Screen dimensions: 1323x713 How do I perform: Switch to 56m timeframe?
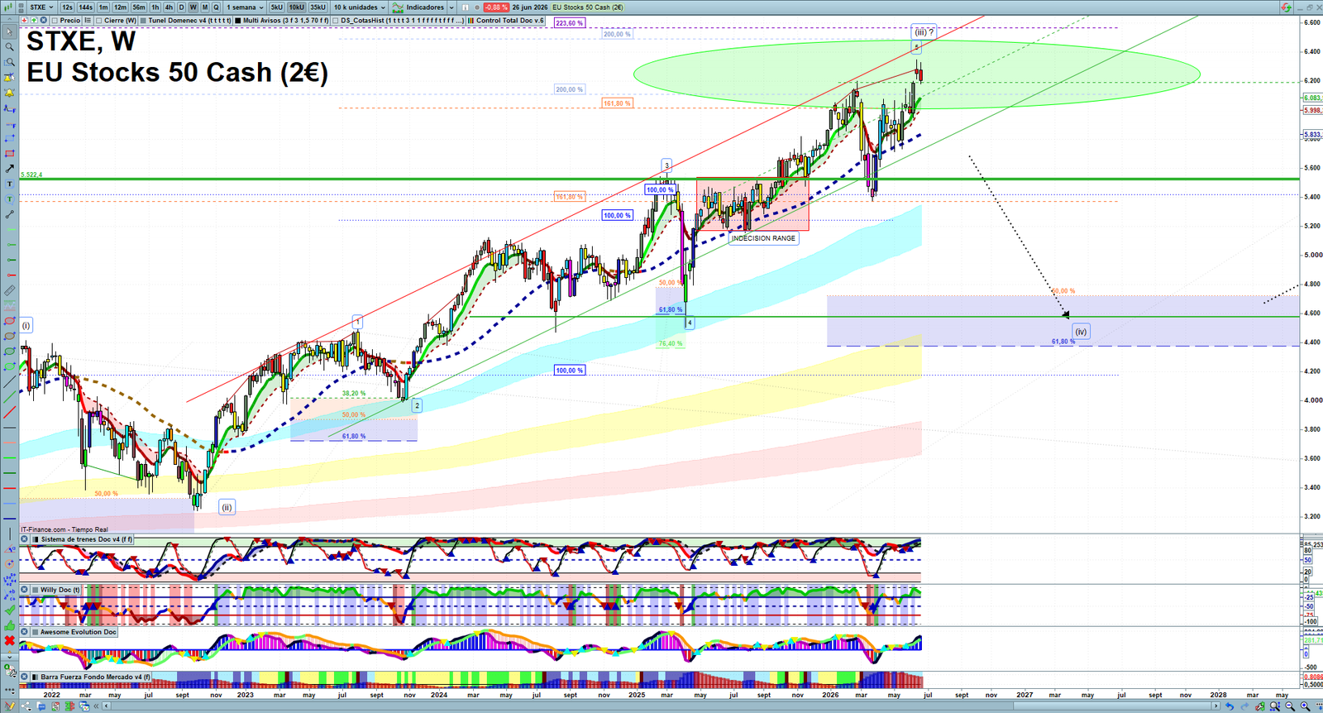point(138,7)
